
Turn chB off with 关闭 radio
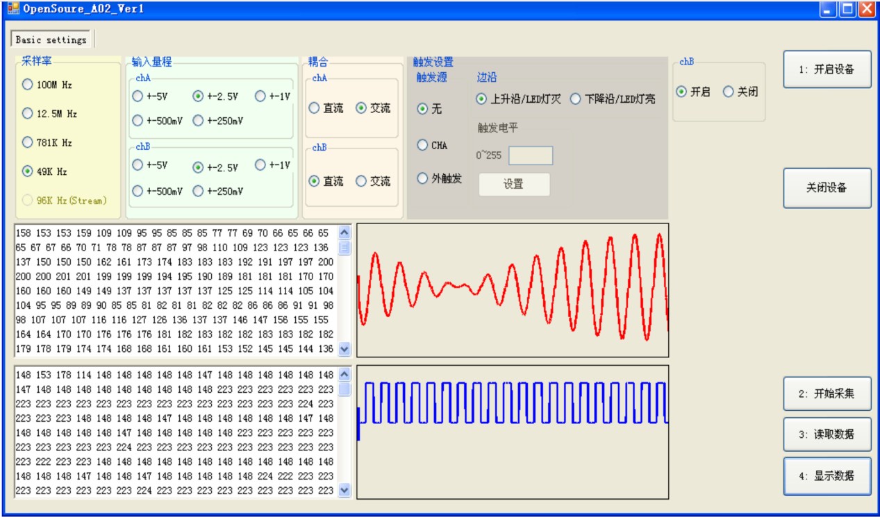click(x=740, y=92)
